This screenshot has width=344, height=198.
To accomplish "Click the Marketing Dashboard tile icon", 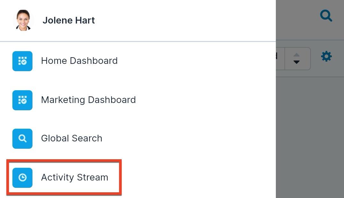I will [x=22, y=100].
